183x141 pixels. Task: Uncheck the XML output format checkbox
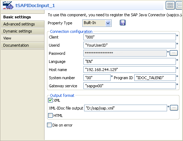(x=50, y=100)
